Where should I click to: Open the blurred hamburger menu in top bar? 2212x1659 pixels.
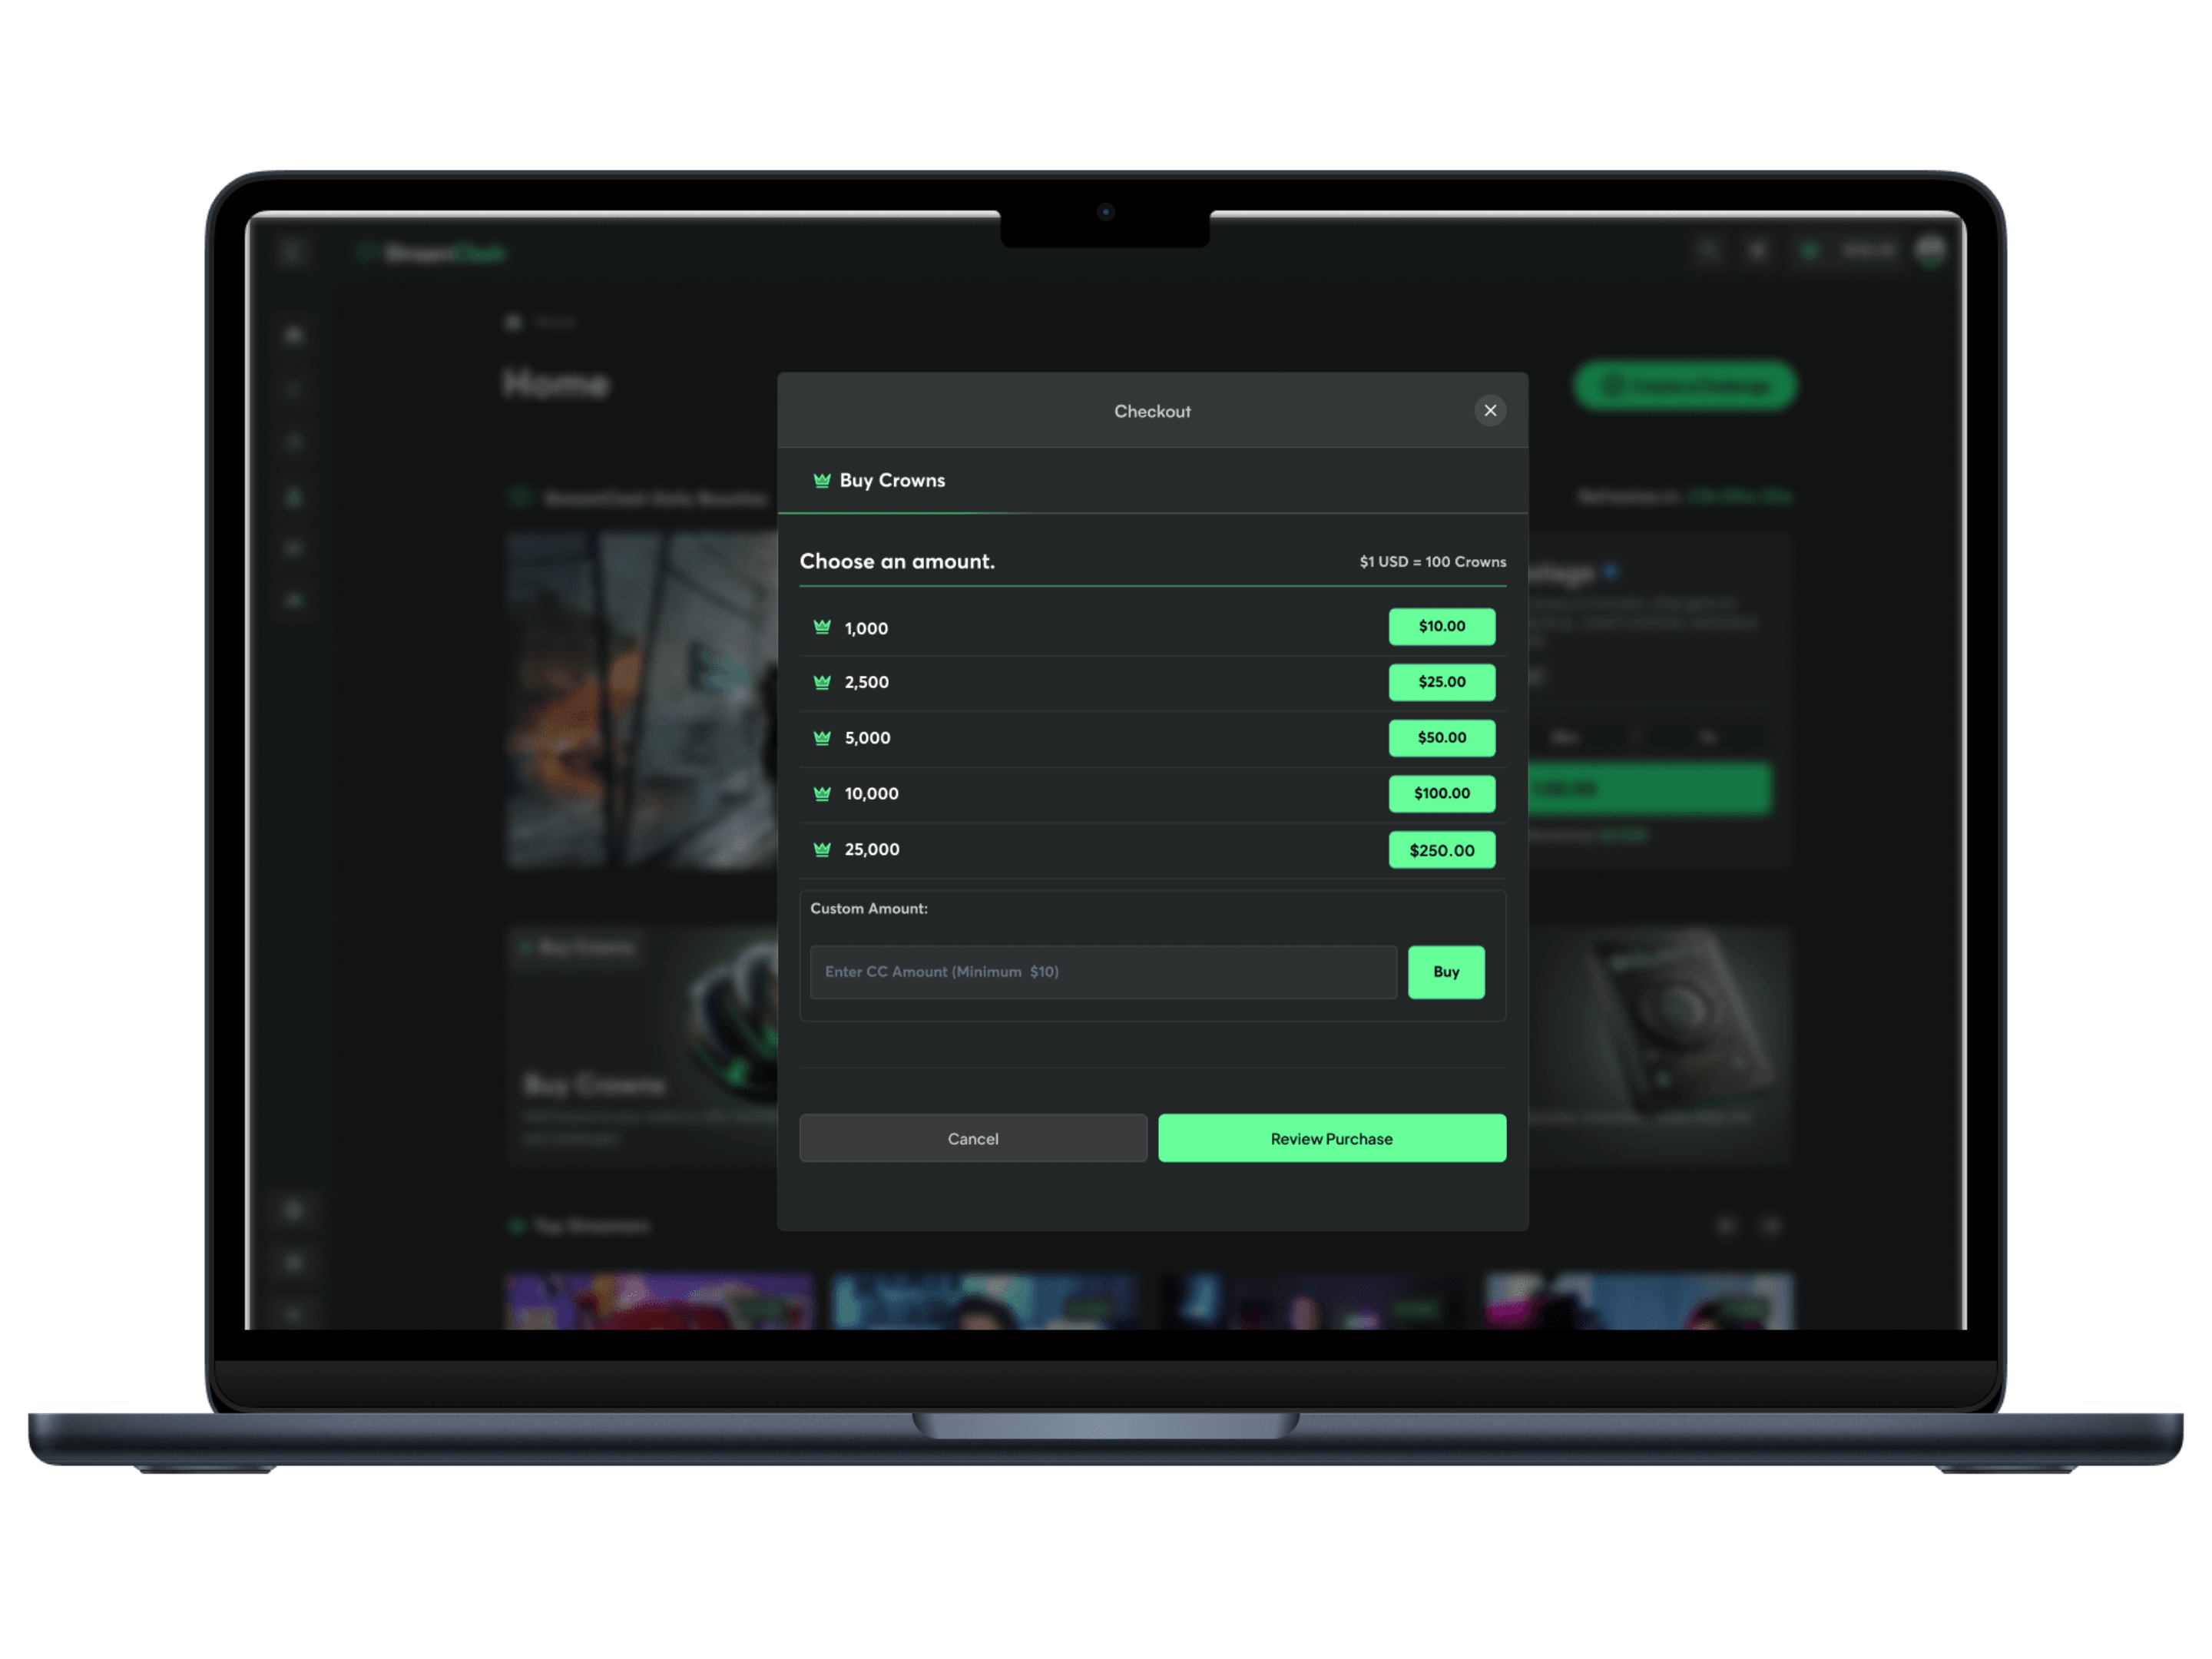292,253
